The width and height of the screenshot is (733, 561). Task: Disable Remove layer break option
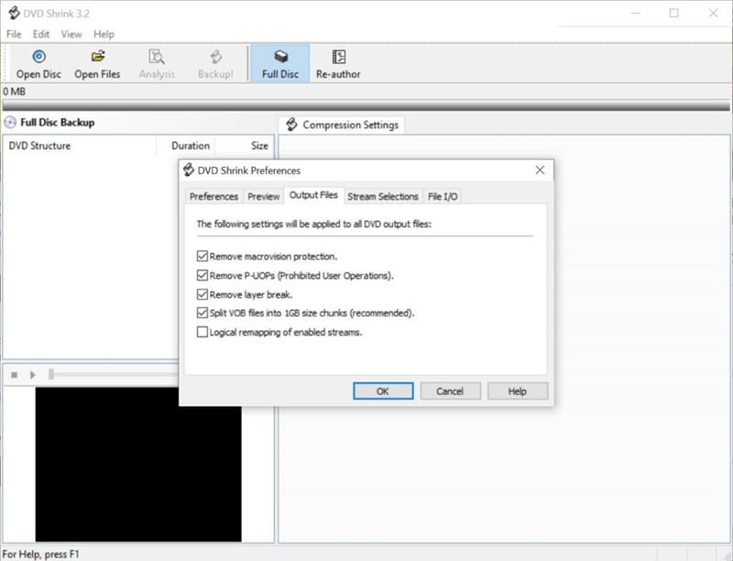[202, 294]
